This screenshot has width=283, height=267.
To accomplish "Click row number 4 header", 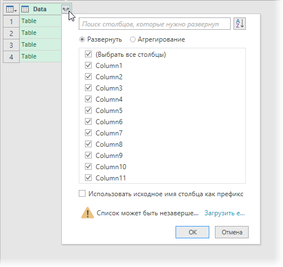I will pos(11,57).
